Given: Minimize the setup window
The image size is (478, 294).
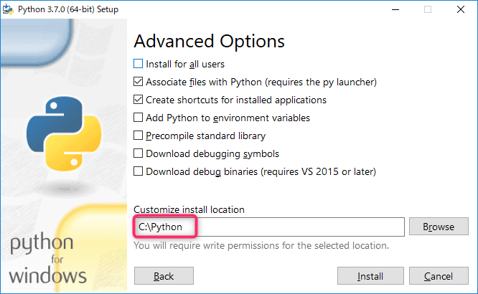Looking at the screenshot, I should coord(395,9).
